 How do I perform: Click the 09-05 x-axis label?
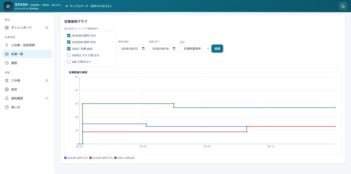[x=207, y=147]
